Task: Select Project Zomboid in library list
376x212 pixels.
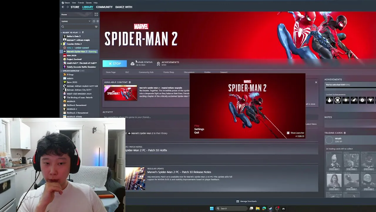Action: pos(74,59)
